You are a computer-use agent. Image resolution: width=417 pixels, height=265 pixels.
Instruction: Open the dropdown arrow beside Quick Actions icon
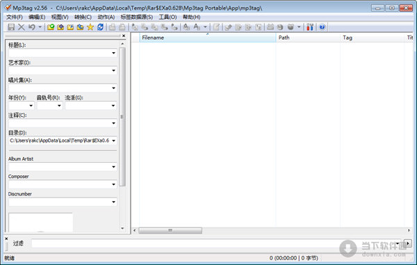click(x=205, y=27)
